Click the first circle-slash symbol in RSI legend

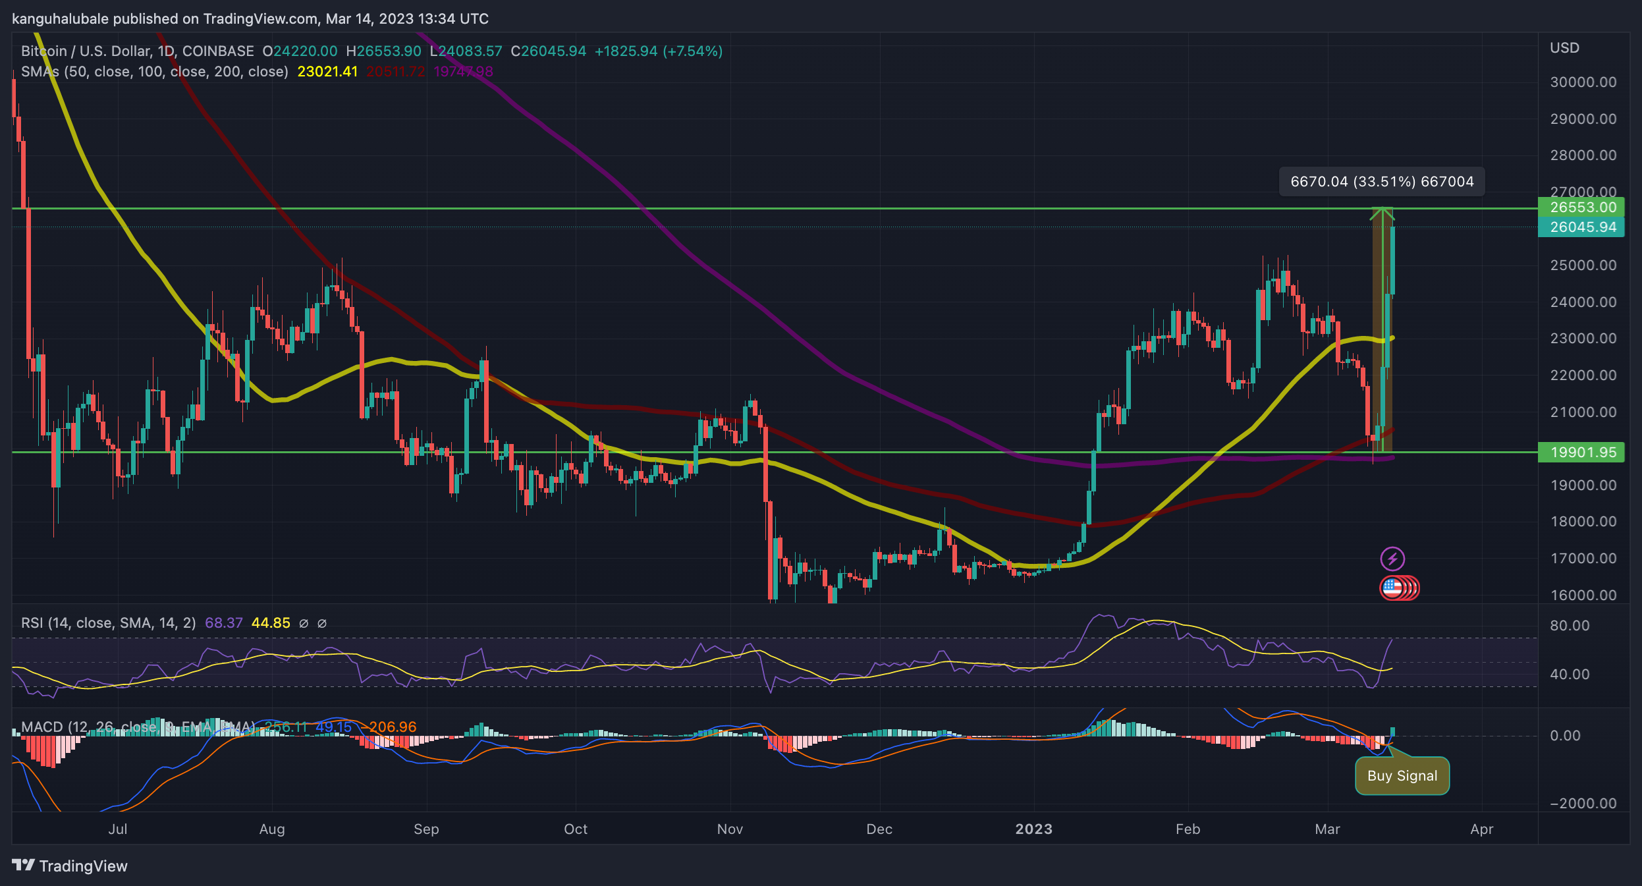304,623
